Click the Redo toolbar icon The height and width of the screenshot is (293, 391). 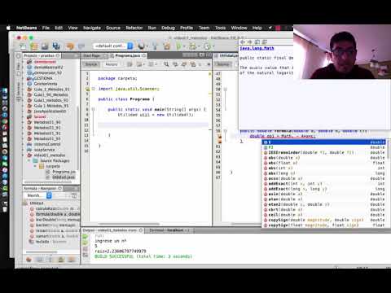pos(81,46)
